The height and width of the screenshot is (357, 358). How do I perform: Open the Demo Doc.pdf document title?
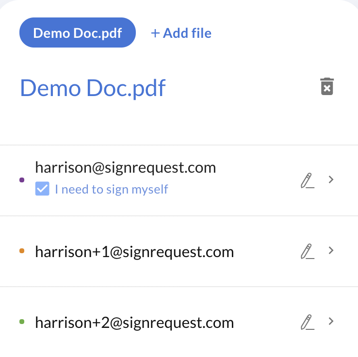[93, 88]
